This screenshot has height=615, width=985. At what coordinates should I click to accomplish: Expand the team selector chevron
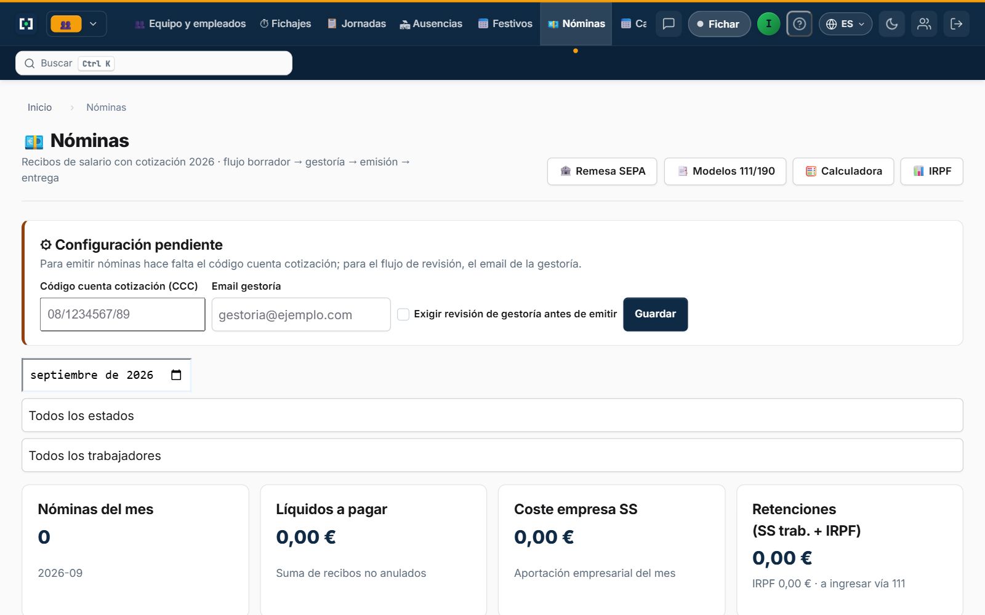(93, 24)
